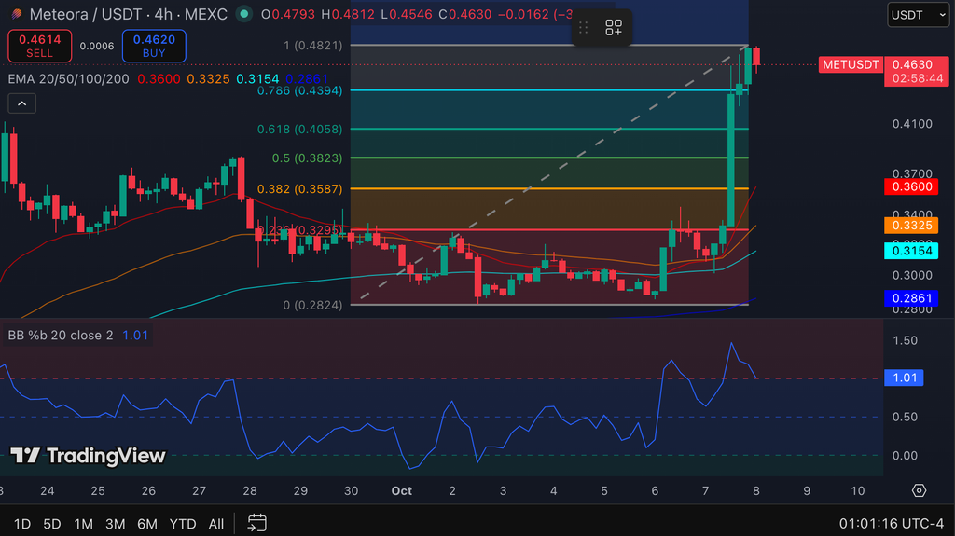Select the 5D time range
This screenshot has width=955, height=536.
tap(52, 524)
